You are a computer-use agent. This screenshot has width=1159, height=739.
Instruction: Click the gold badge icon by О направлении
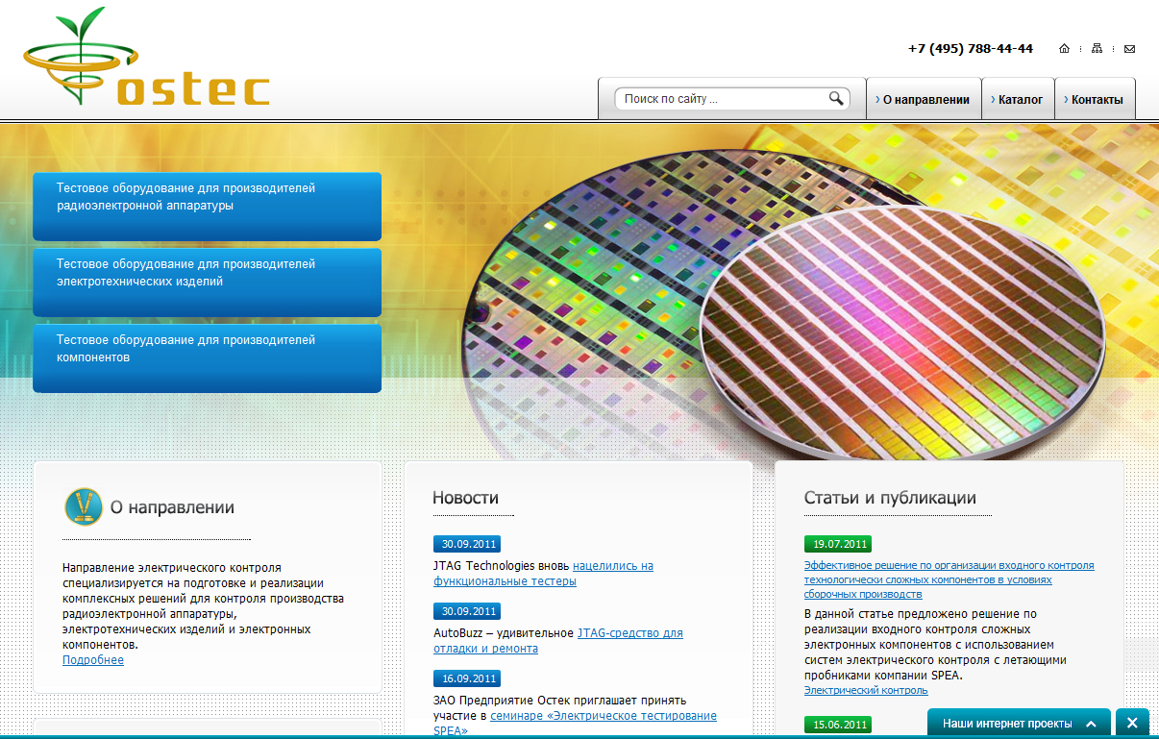pyautogui.click(x=84, y=506)
